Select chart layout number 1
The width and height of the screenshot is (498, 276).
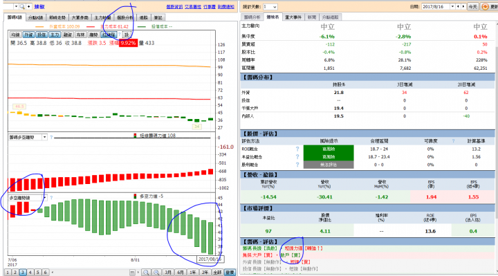pos(8,272)
